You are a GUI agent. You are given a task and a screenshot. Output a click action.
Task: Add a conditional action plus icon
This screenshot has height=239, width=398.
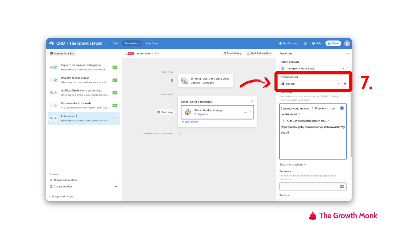coord(179,133)
